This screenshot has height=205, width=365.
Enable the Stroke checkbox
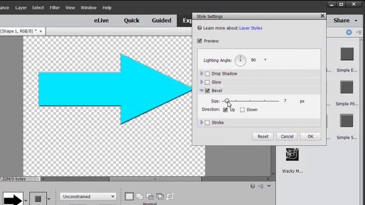(x=207, y=122)
